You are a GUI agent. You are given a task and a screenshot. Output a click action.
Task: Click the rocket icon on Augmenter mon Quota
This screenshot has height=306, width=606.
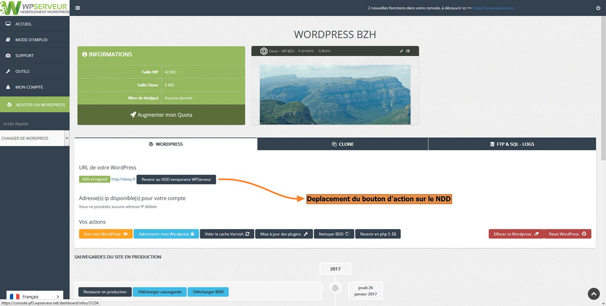click(x=133, y=115)
